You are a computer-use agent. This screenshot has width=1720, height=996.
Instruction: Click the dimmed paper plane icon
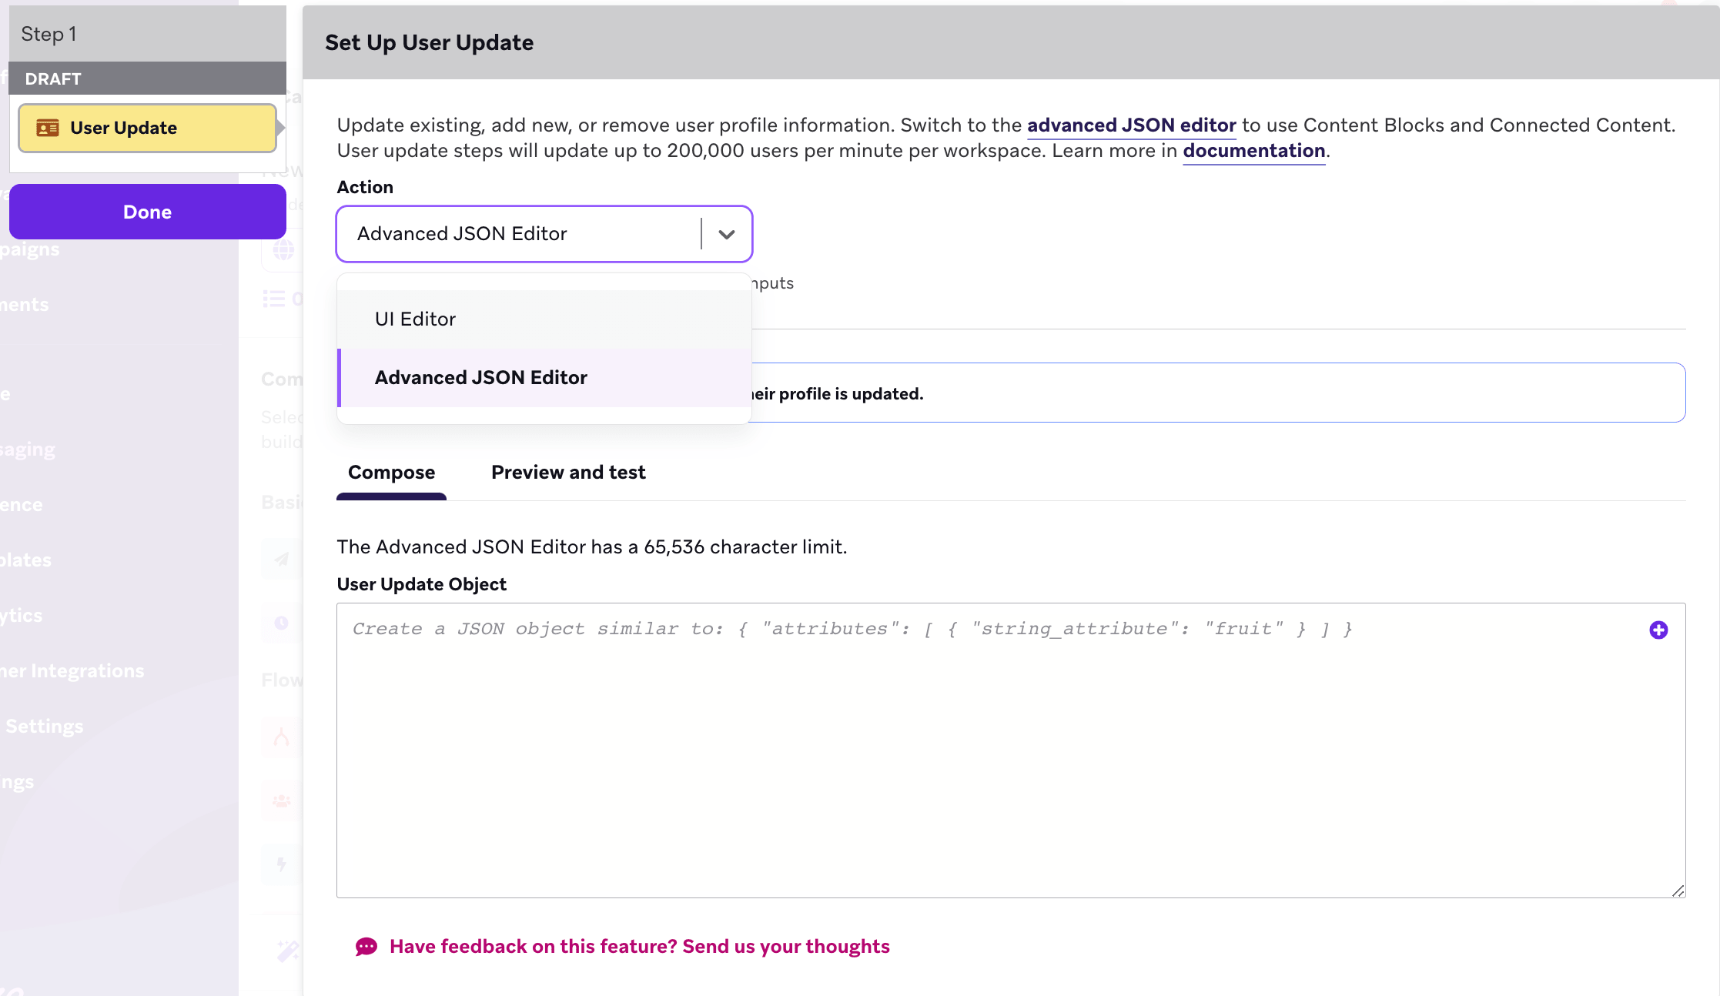tap(282, 559)
